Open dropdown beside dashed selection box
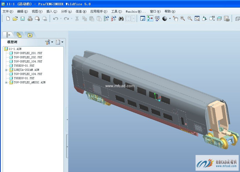 click(x=133, y=19)
